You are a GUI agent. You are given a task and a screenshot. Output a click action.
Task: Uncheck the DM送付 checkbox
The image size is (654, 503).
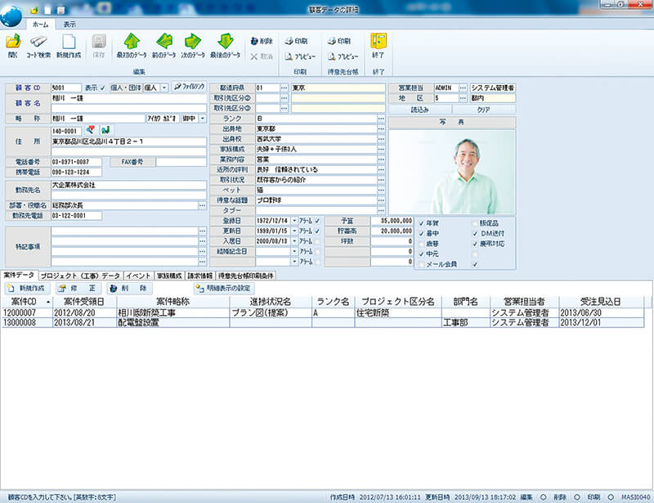point(475,233)
